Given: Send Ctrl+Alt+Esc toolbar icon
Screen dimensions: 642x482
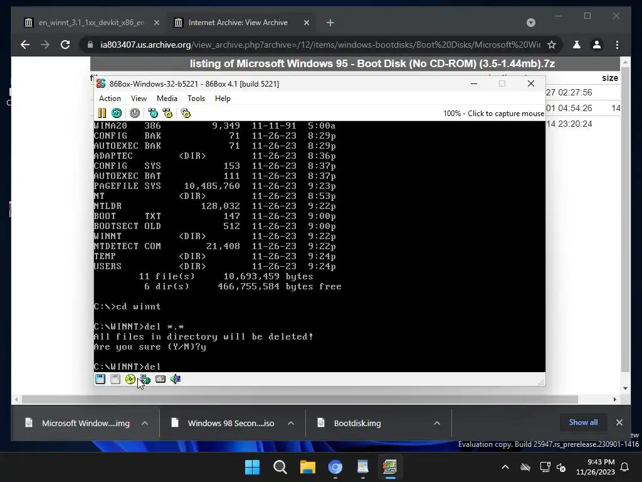Looking at the screenshot, I should 167,113.
